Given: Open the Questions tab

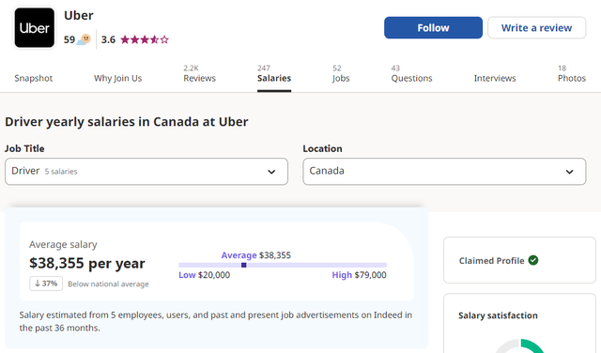Looking at the screenshot, I should tap(411, 74).
